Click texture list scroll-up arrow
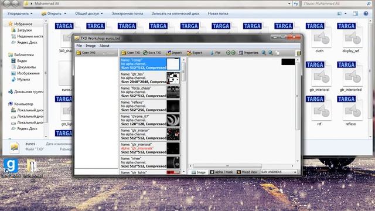 [183, 60]
